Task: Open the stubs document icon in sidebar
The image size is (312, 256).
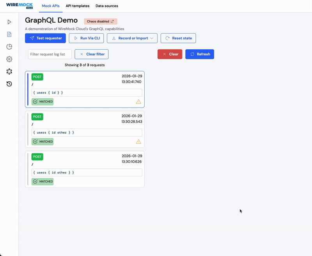Action: coord(9,34)
